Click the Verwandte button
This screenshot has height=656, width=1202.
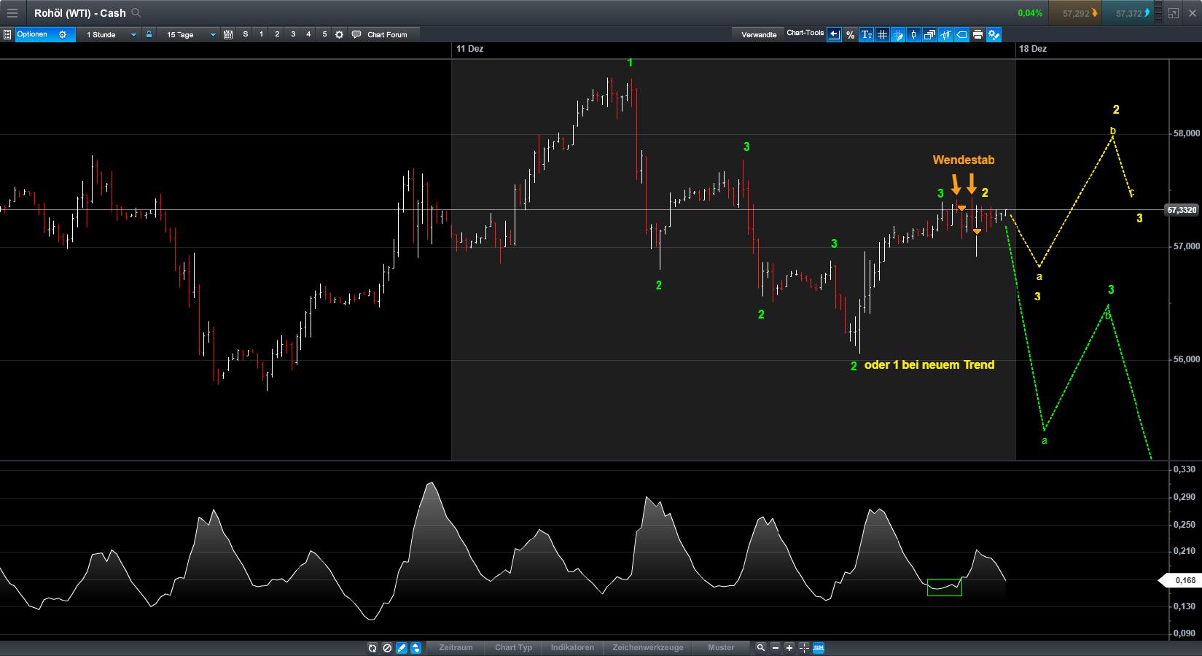tap(759, 34)
